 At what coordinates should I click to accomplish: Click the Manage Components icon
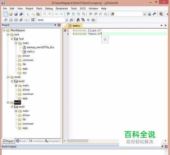78,20
